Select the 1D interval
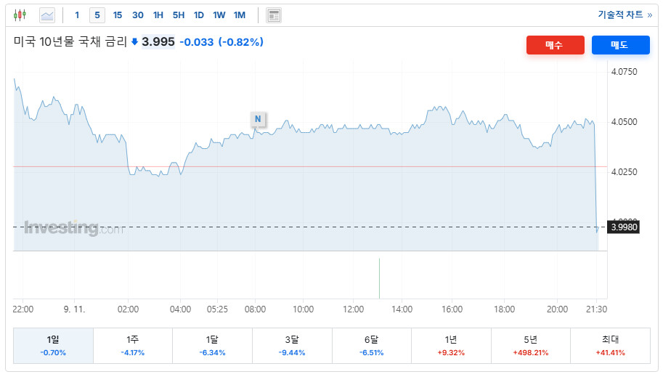 tap(199, 15)
